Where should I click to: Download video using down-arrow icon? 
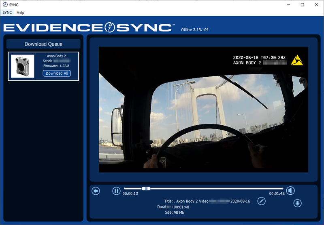(297, 203)
